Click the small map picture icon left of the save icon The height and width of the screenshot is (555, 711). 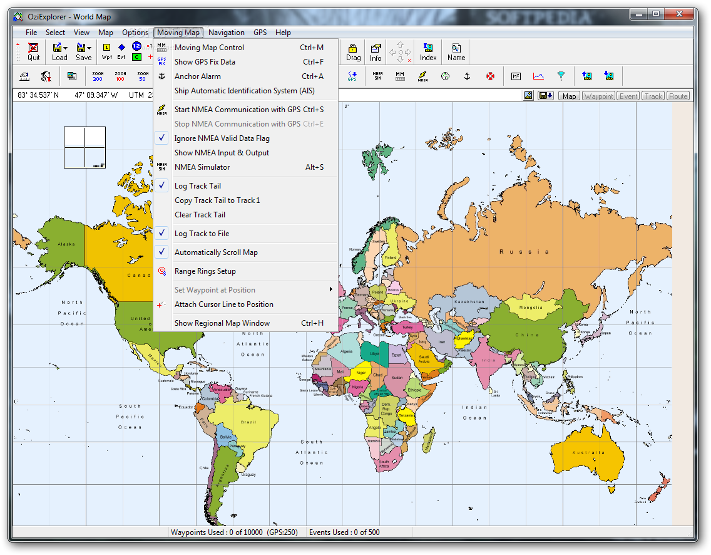tap(528, 96)
